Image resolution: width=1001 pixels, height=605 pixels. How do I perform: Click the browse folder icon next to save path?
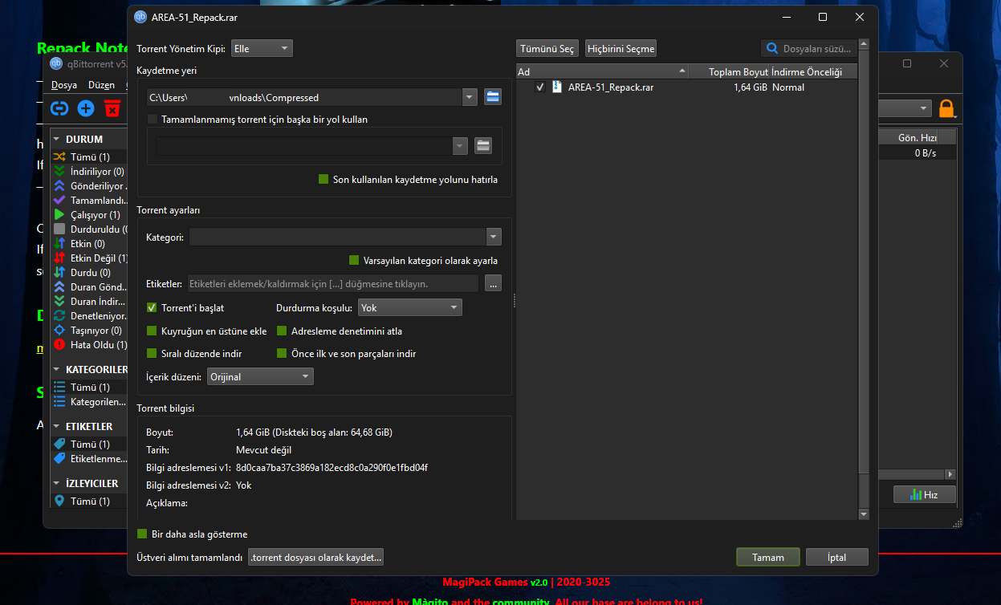pos(493,98)
